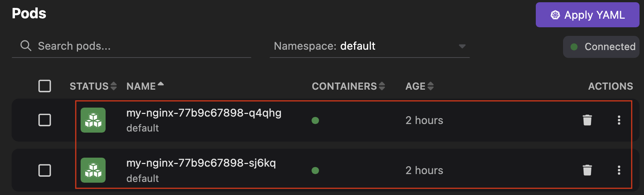
Task: Open more actions menu for sj6kq pod
Action: (x=619, y=170)
